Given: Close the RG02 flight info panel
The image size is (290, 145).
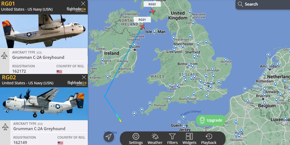Looking at the screenshot, I should 84,77.
